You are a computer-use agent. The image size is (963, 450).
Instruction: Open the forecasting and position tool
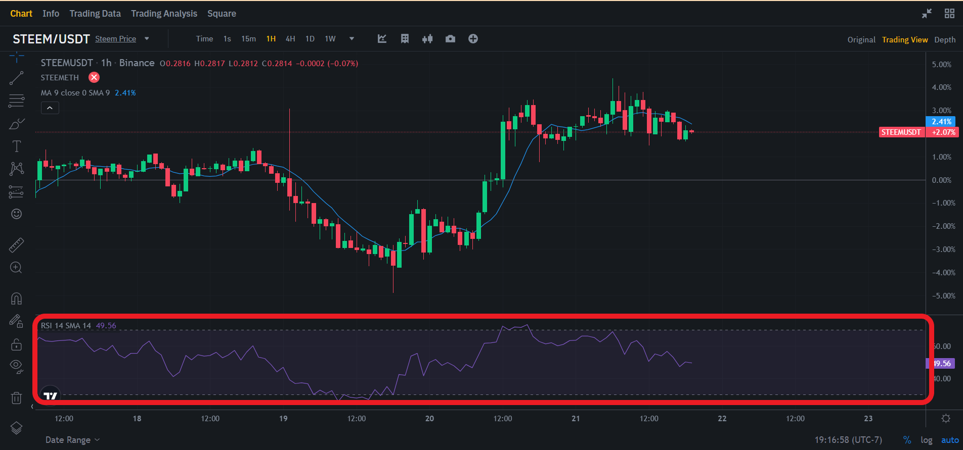(x=16, y=191)
